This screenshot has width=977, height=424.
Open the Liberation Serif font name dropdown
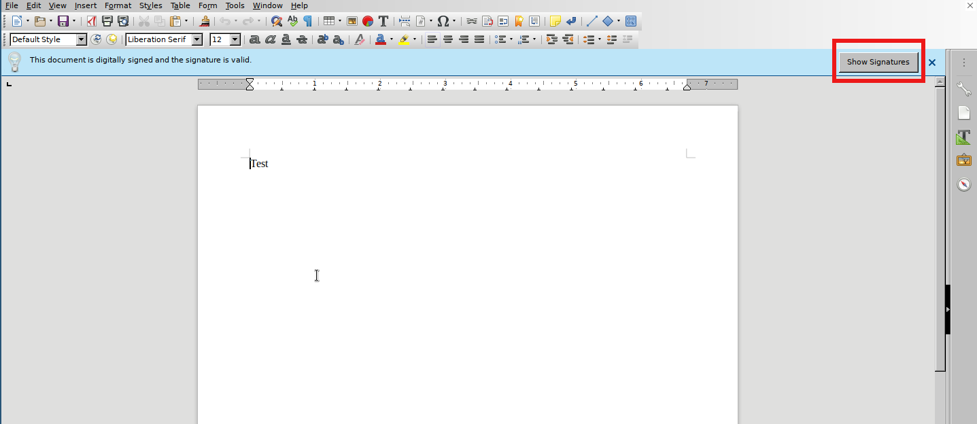[197, 39]
